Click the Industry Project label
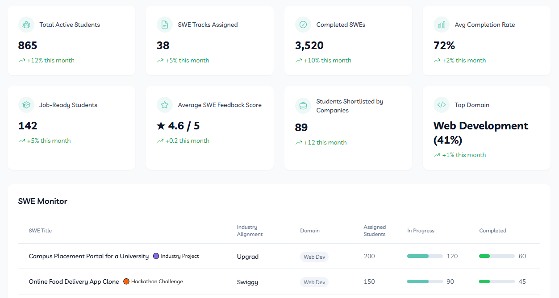Viewport: 559px width, 298px height. (180, 256)
